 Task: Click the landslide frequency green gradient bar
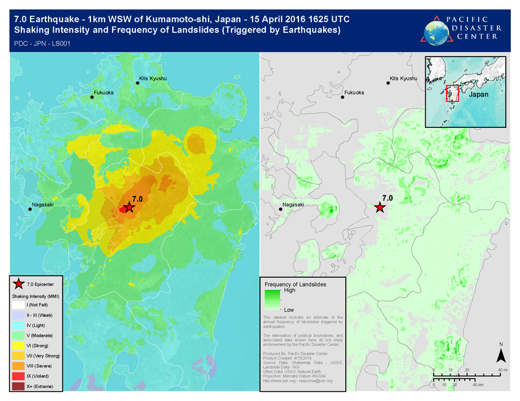pos(273,300)
